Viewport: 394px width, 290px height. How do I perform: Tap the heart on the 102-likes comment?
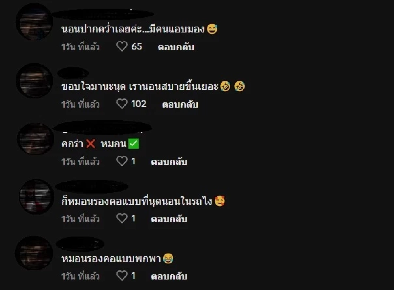pos(122,104)
